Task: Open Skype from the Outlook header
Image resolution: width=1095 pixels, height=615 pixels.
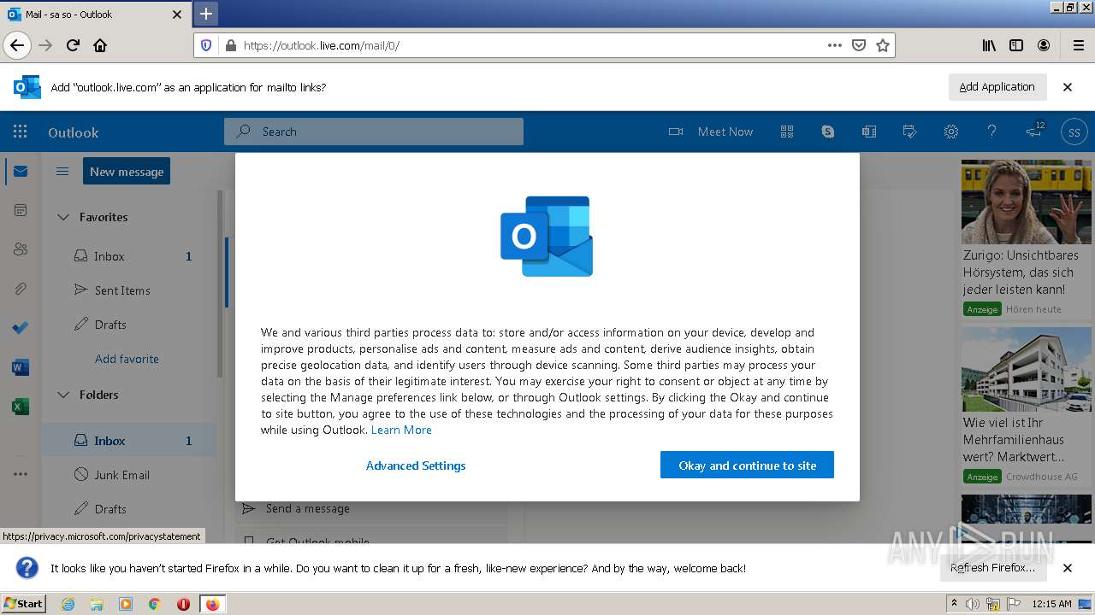Action: (x=828, y=132)
